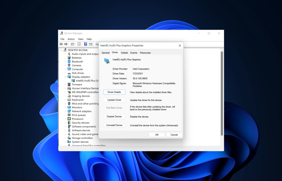The height and width of the screenshot is (181, 282).
Task: Click the Intel(R) Iris(R) Plus device icon in tree
Action: [73, 80]
